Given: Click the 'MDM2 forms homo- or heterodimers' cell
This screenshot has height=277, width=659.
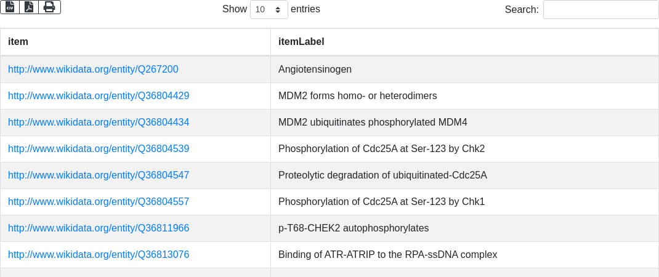Looking at the screenshot, I should (x=357, y=96).
